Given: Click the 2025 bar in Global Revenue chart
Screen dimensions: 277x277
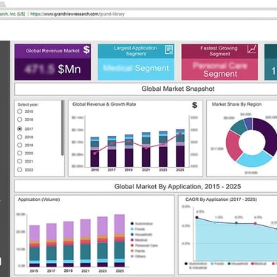Looking at the screenshot, I should pos(180,148).
